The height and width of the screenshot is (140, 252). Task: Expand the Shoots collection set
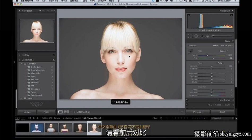21,98
